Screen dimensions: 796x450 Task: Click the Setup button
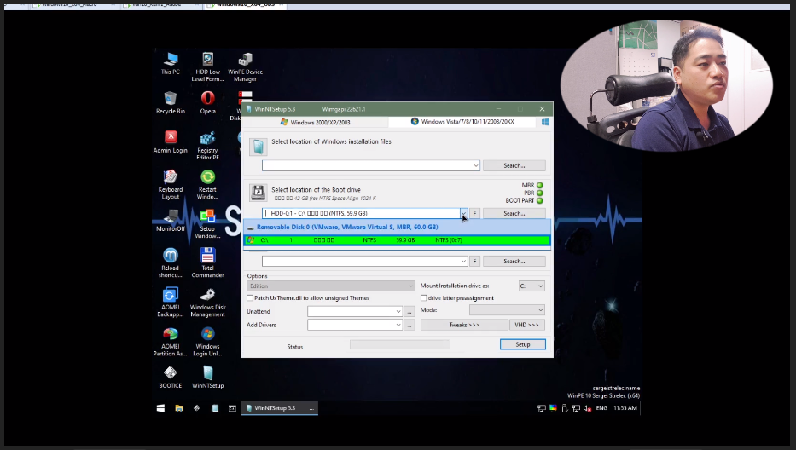[523, 344]
